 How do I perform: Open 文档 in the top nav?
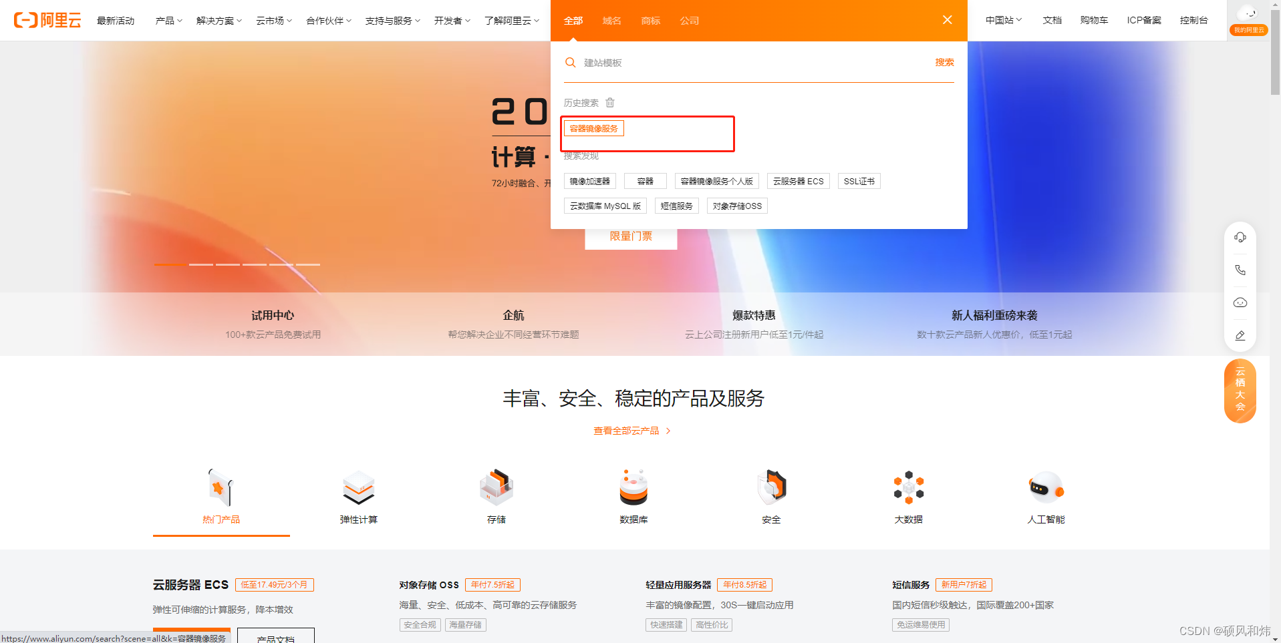[x=1052, y=20]
